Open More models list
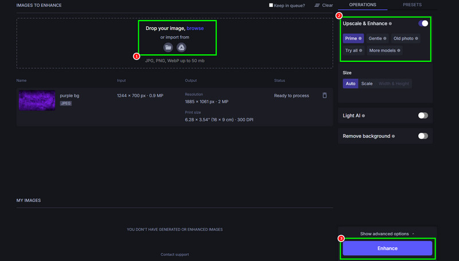 [384, 50]
